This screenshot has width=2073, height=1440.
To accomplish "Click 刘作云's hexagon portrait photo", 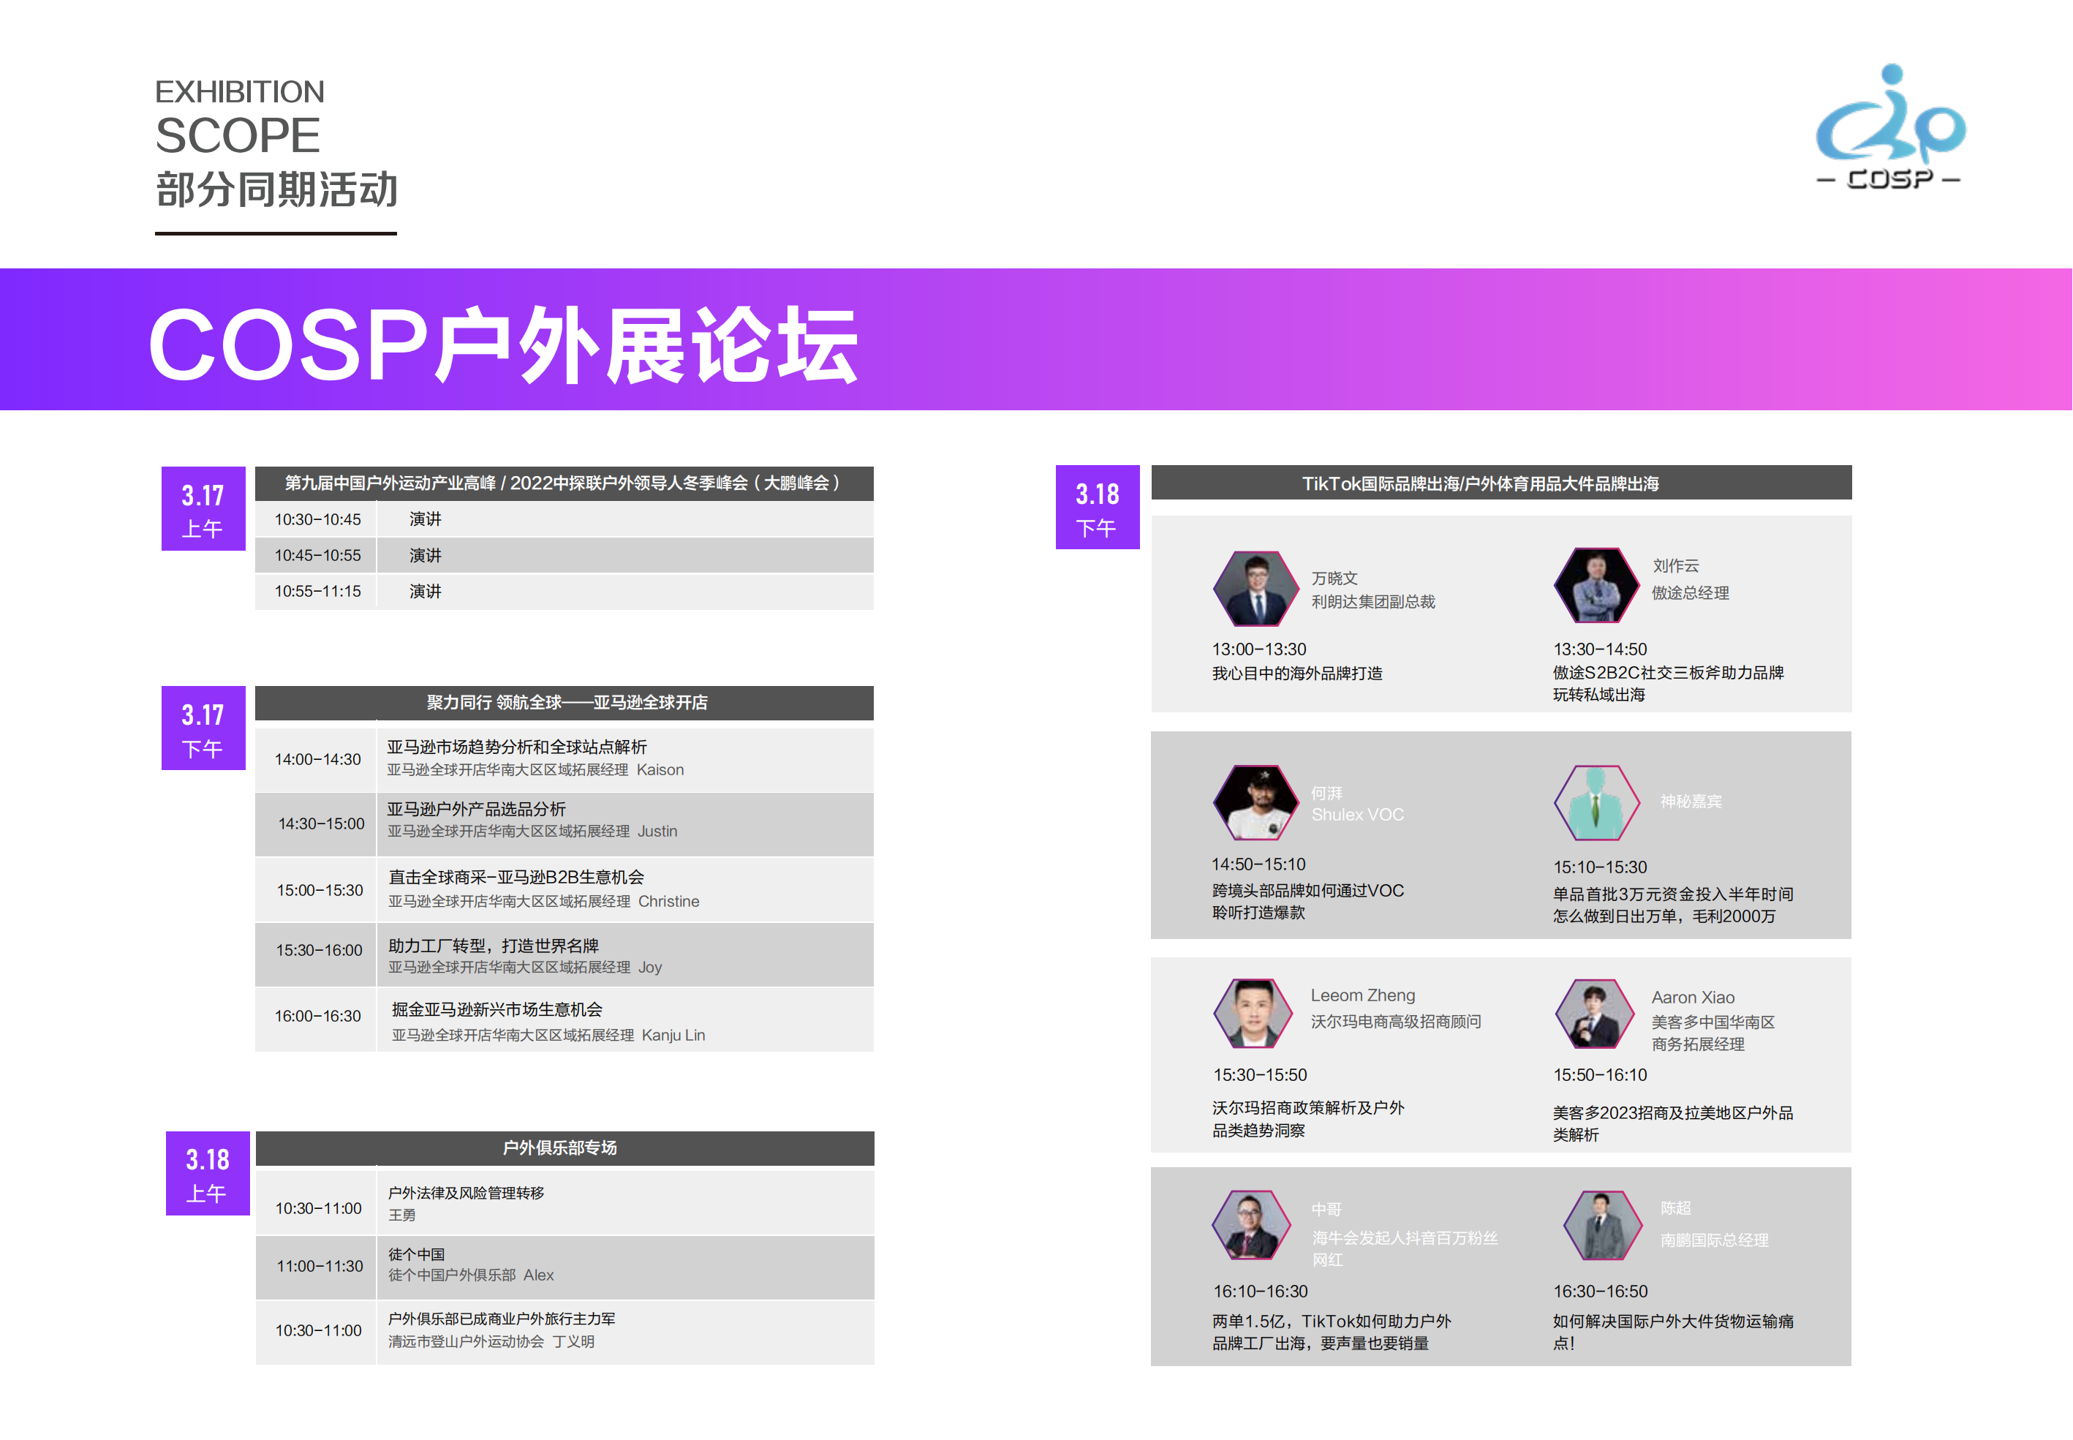I will point(1596,584).
